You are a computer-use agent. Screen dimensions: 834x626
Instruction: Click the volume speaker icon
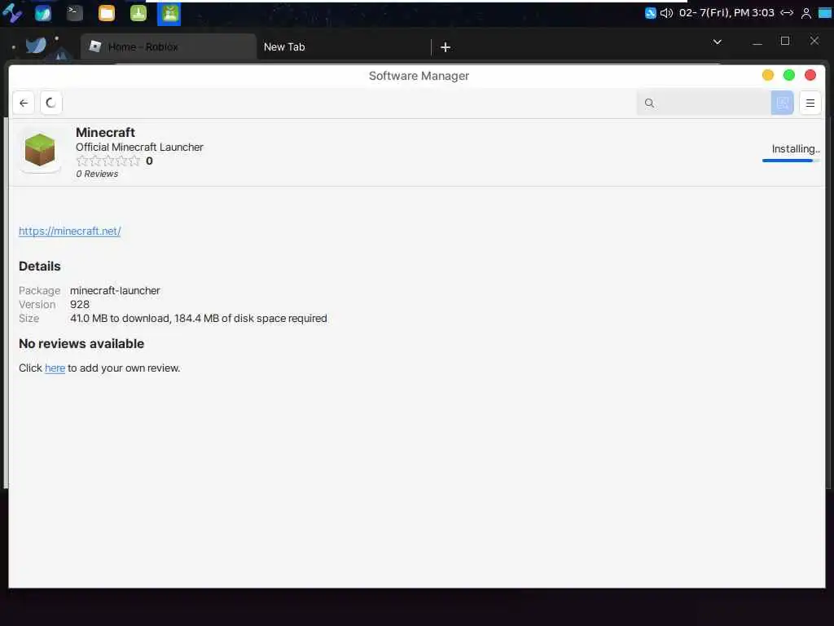666,13
